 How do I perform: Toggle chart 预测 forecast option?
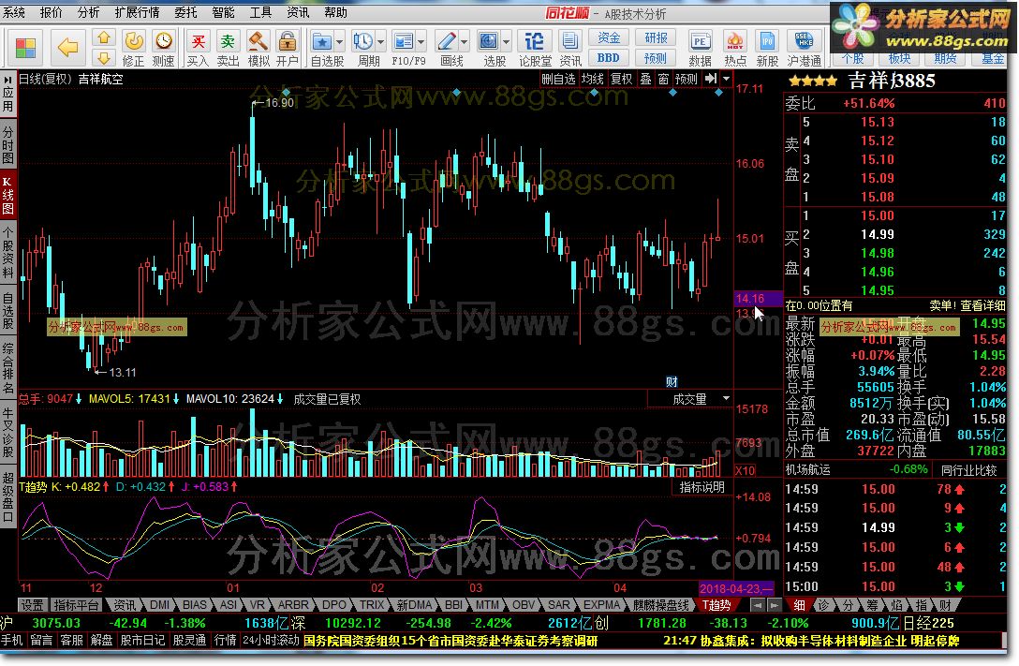pos(687,79)
